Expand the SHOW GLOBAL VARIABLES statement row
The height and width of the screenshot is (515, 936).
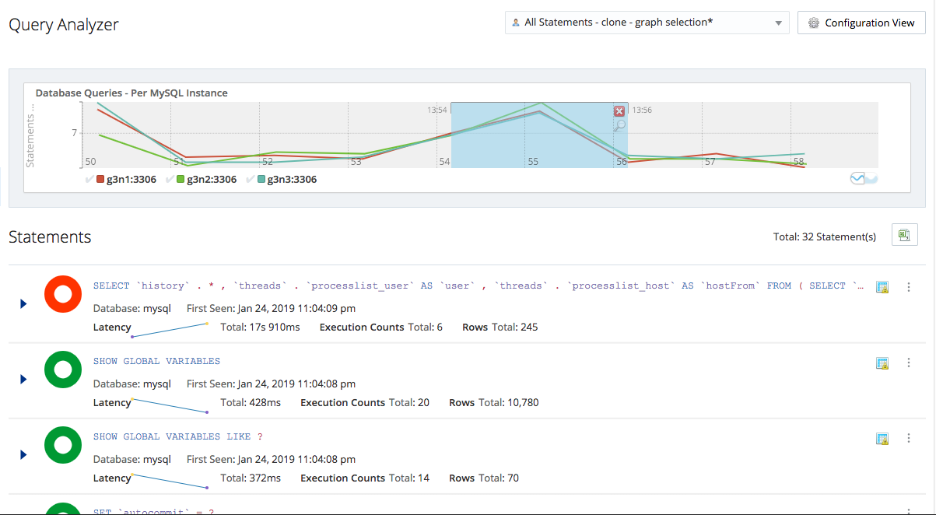(x=23, y=379)
